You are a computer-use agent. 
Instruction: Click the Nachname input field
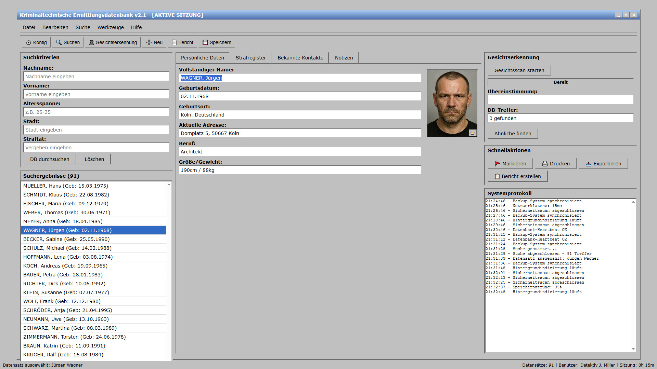coord(96,77)
